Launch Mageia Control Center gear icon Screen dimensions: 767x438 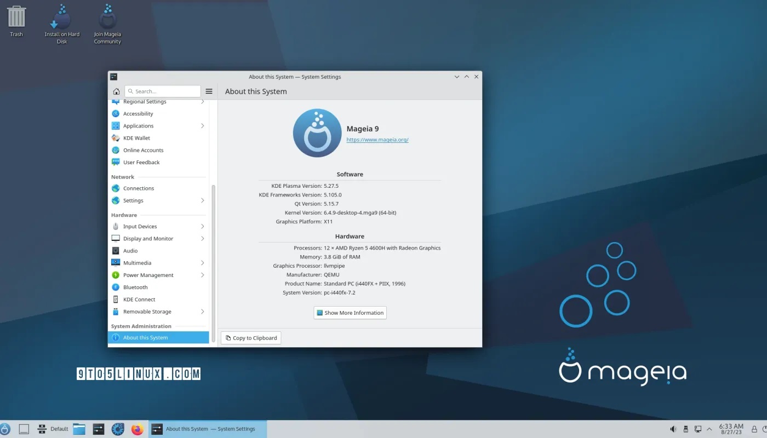pyautogui.click(x=118, y=429)
